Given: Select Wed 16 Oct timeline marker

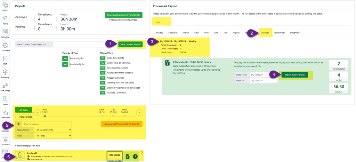Looking at the screenshot, I should tap(124, 116).
